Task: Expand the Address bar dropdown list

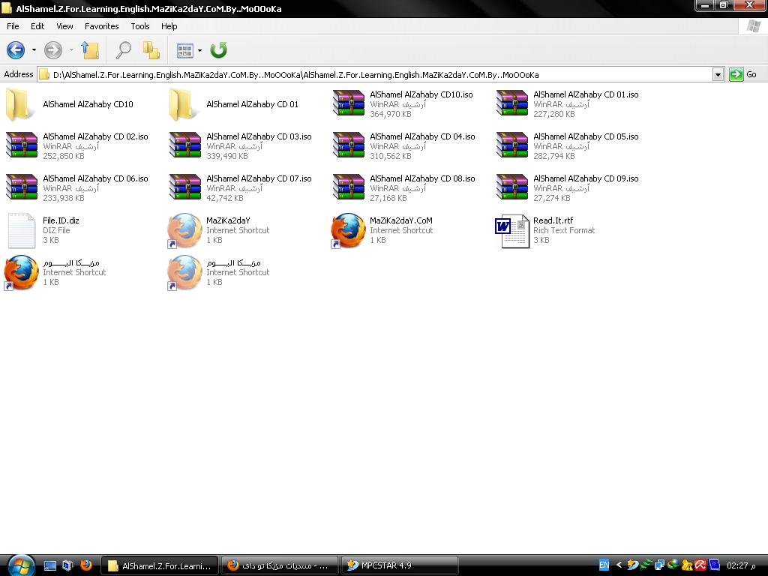Action: pyautogui.click(x=718, y=75)
